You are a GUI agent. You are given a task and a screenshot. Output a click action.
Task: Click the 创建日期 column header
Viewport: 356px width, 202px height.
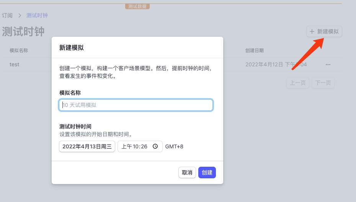[x=255, y=51]
